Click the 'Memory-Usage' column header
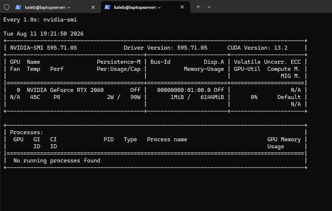 click(204, 69)
